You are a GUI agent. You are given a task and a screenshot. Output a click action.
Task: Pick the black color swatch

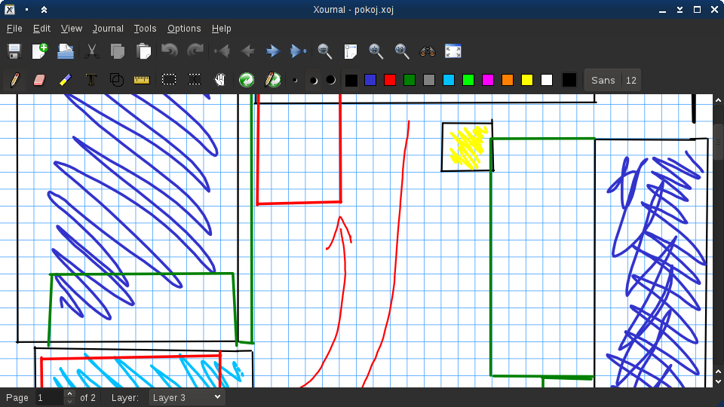pyautogui.click(x=351, y=81)
